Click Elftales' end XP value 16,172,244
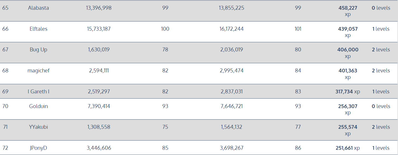 point(232,29)
